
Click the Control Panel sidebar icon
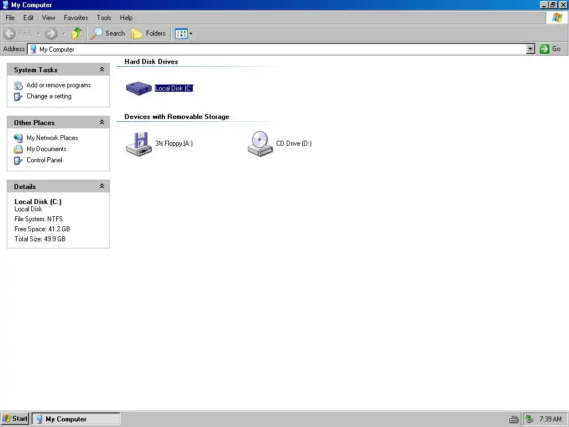tap(18, 161)
